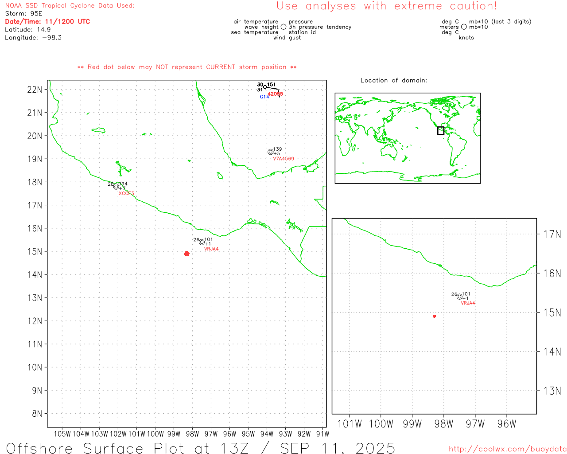Click the 'knots' units legend label
Viewport: 567px width, 454px height.
[466, 38]
